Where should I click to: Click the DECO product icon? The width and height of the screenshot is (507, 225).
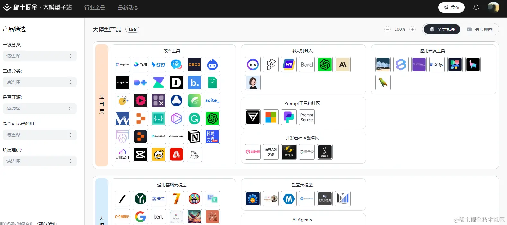[x=194, y=65]
